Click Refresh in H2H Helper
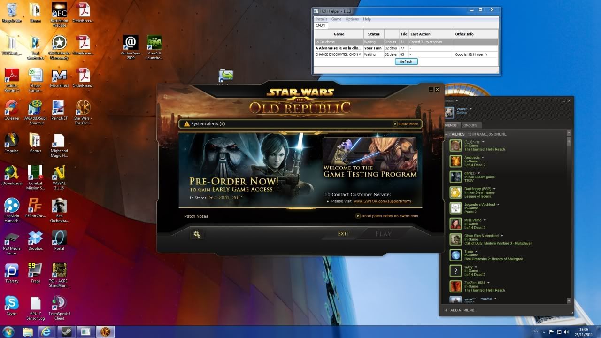 click(406, 61)
